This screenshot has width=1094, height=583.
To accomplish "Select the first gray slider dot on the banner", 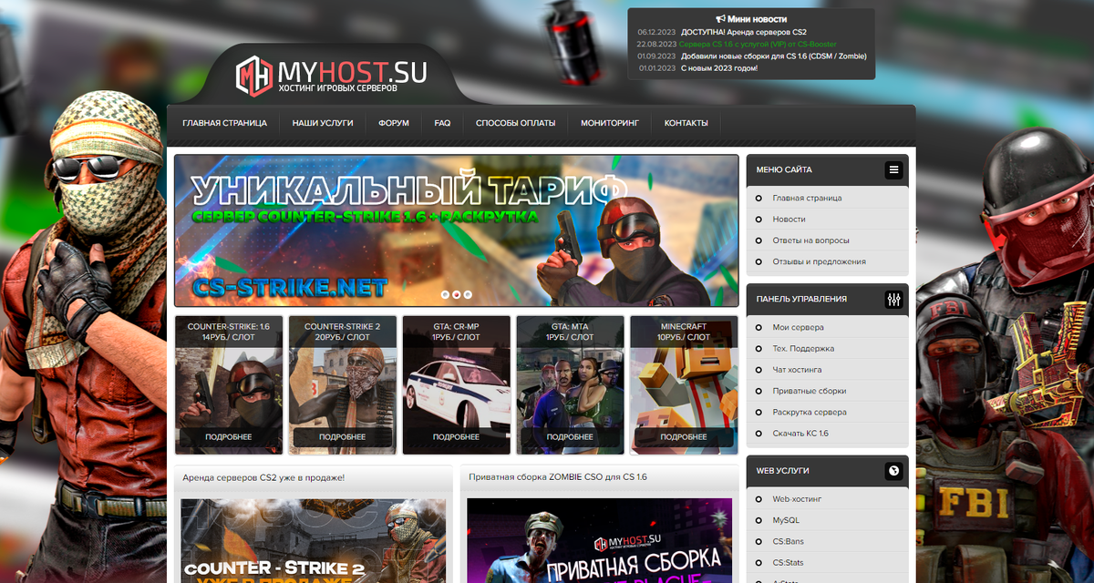I will point(445,294).
